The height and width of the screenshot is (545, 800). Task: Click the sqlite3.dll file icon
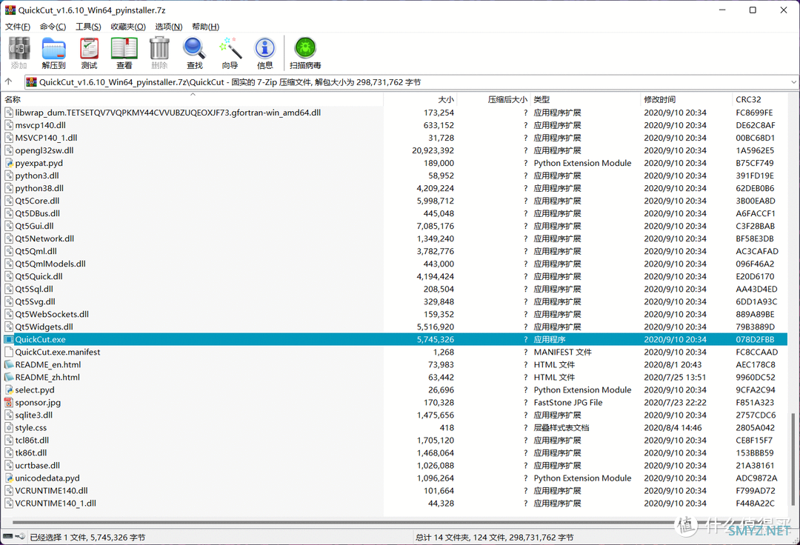[x=9, y=415]
